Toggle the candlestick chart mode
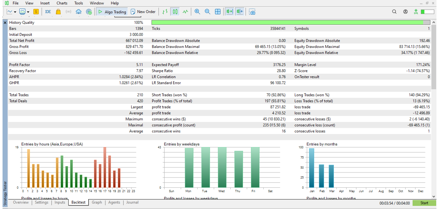This screenshot has width=439, height=209. coord(175,12)
